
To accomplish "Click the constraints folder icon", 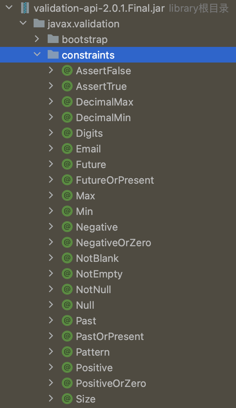I will point(53,55).
